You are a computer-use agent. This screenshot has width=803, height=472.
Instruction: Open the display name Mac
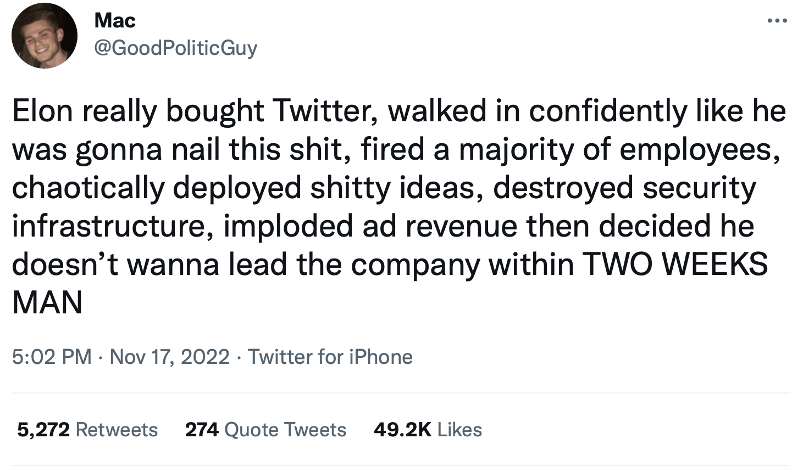(115, 21)
